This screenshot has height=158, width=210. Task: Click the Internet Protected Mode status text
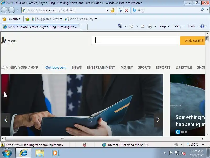[x=128, y=145]
